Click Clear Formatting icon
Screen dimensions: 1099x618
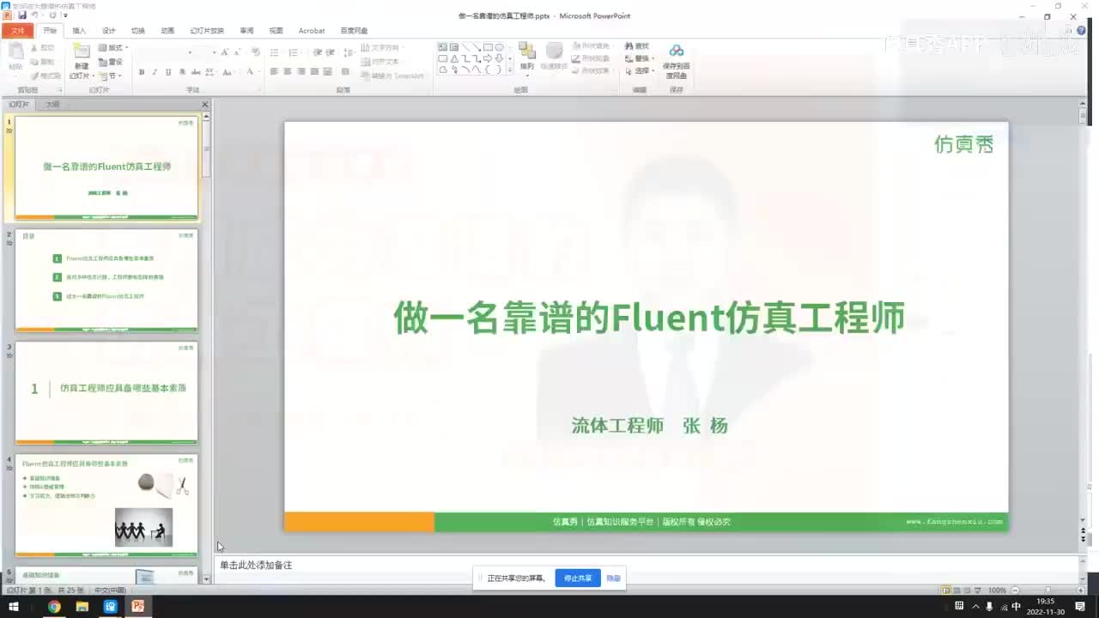tap(256, 52)
